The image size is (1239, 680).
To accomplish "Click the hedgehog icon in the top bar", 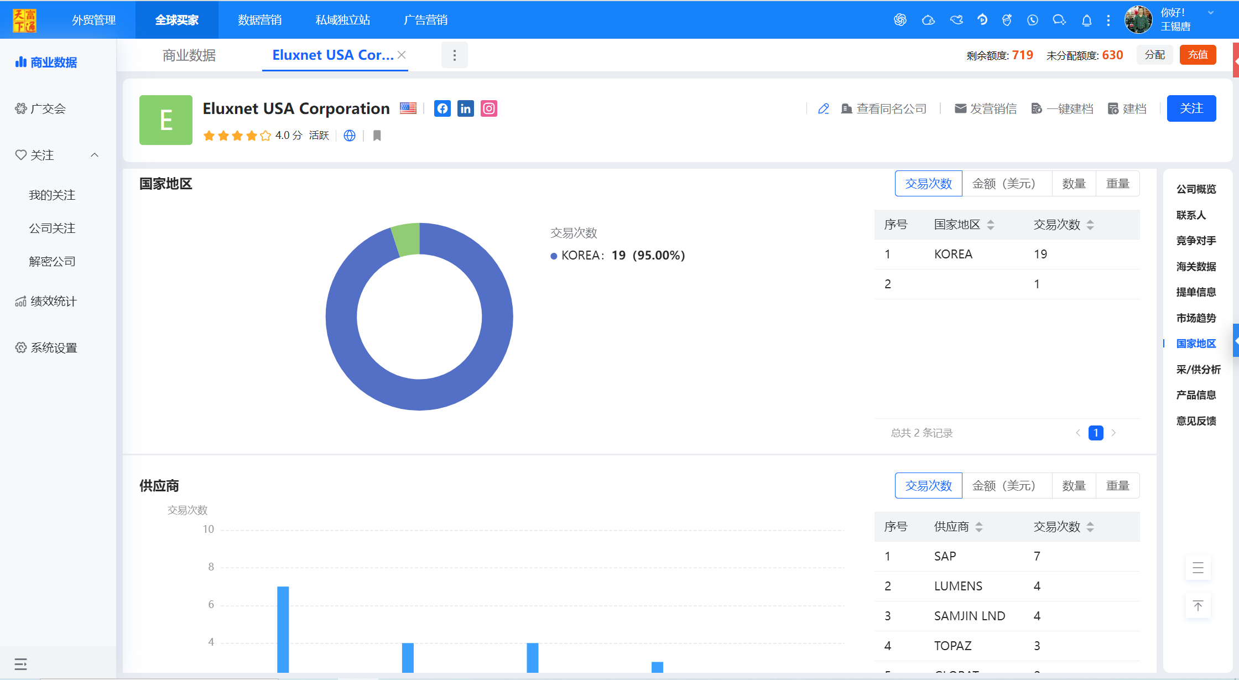I will 928,20.
